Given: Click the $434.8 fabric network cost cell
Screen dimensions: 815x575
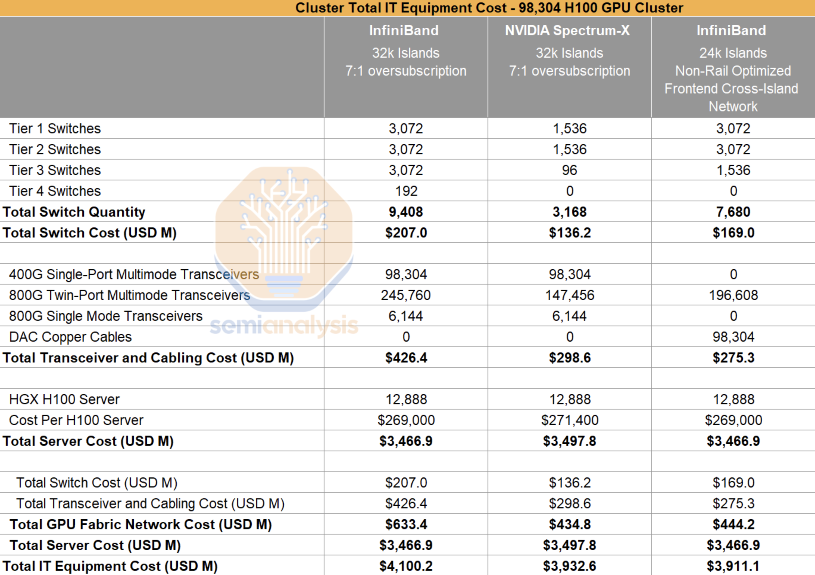Looking at the screenshot, I should (x=568, y=524).
